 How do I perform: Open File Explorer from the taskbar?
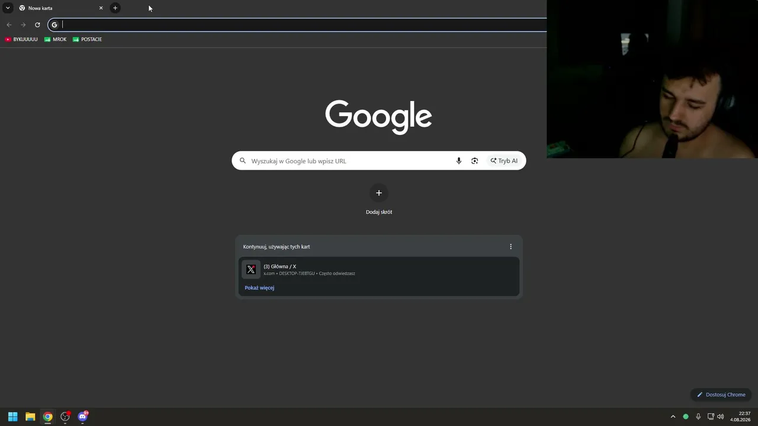[x=30, y=417]
